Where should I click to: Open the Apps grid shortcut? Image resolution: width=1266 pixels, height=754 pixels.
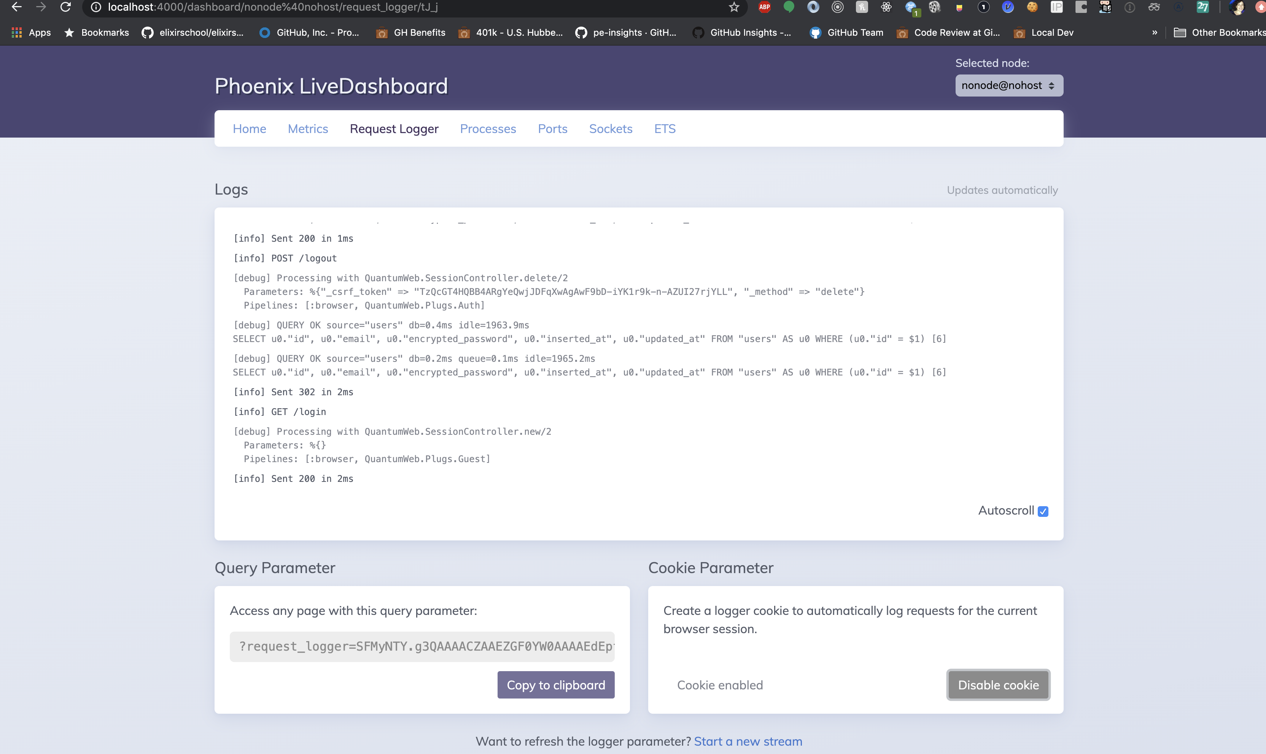click(31, 33)
